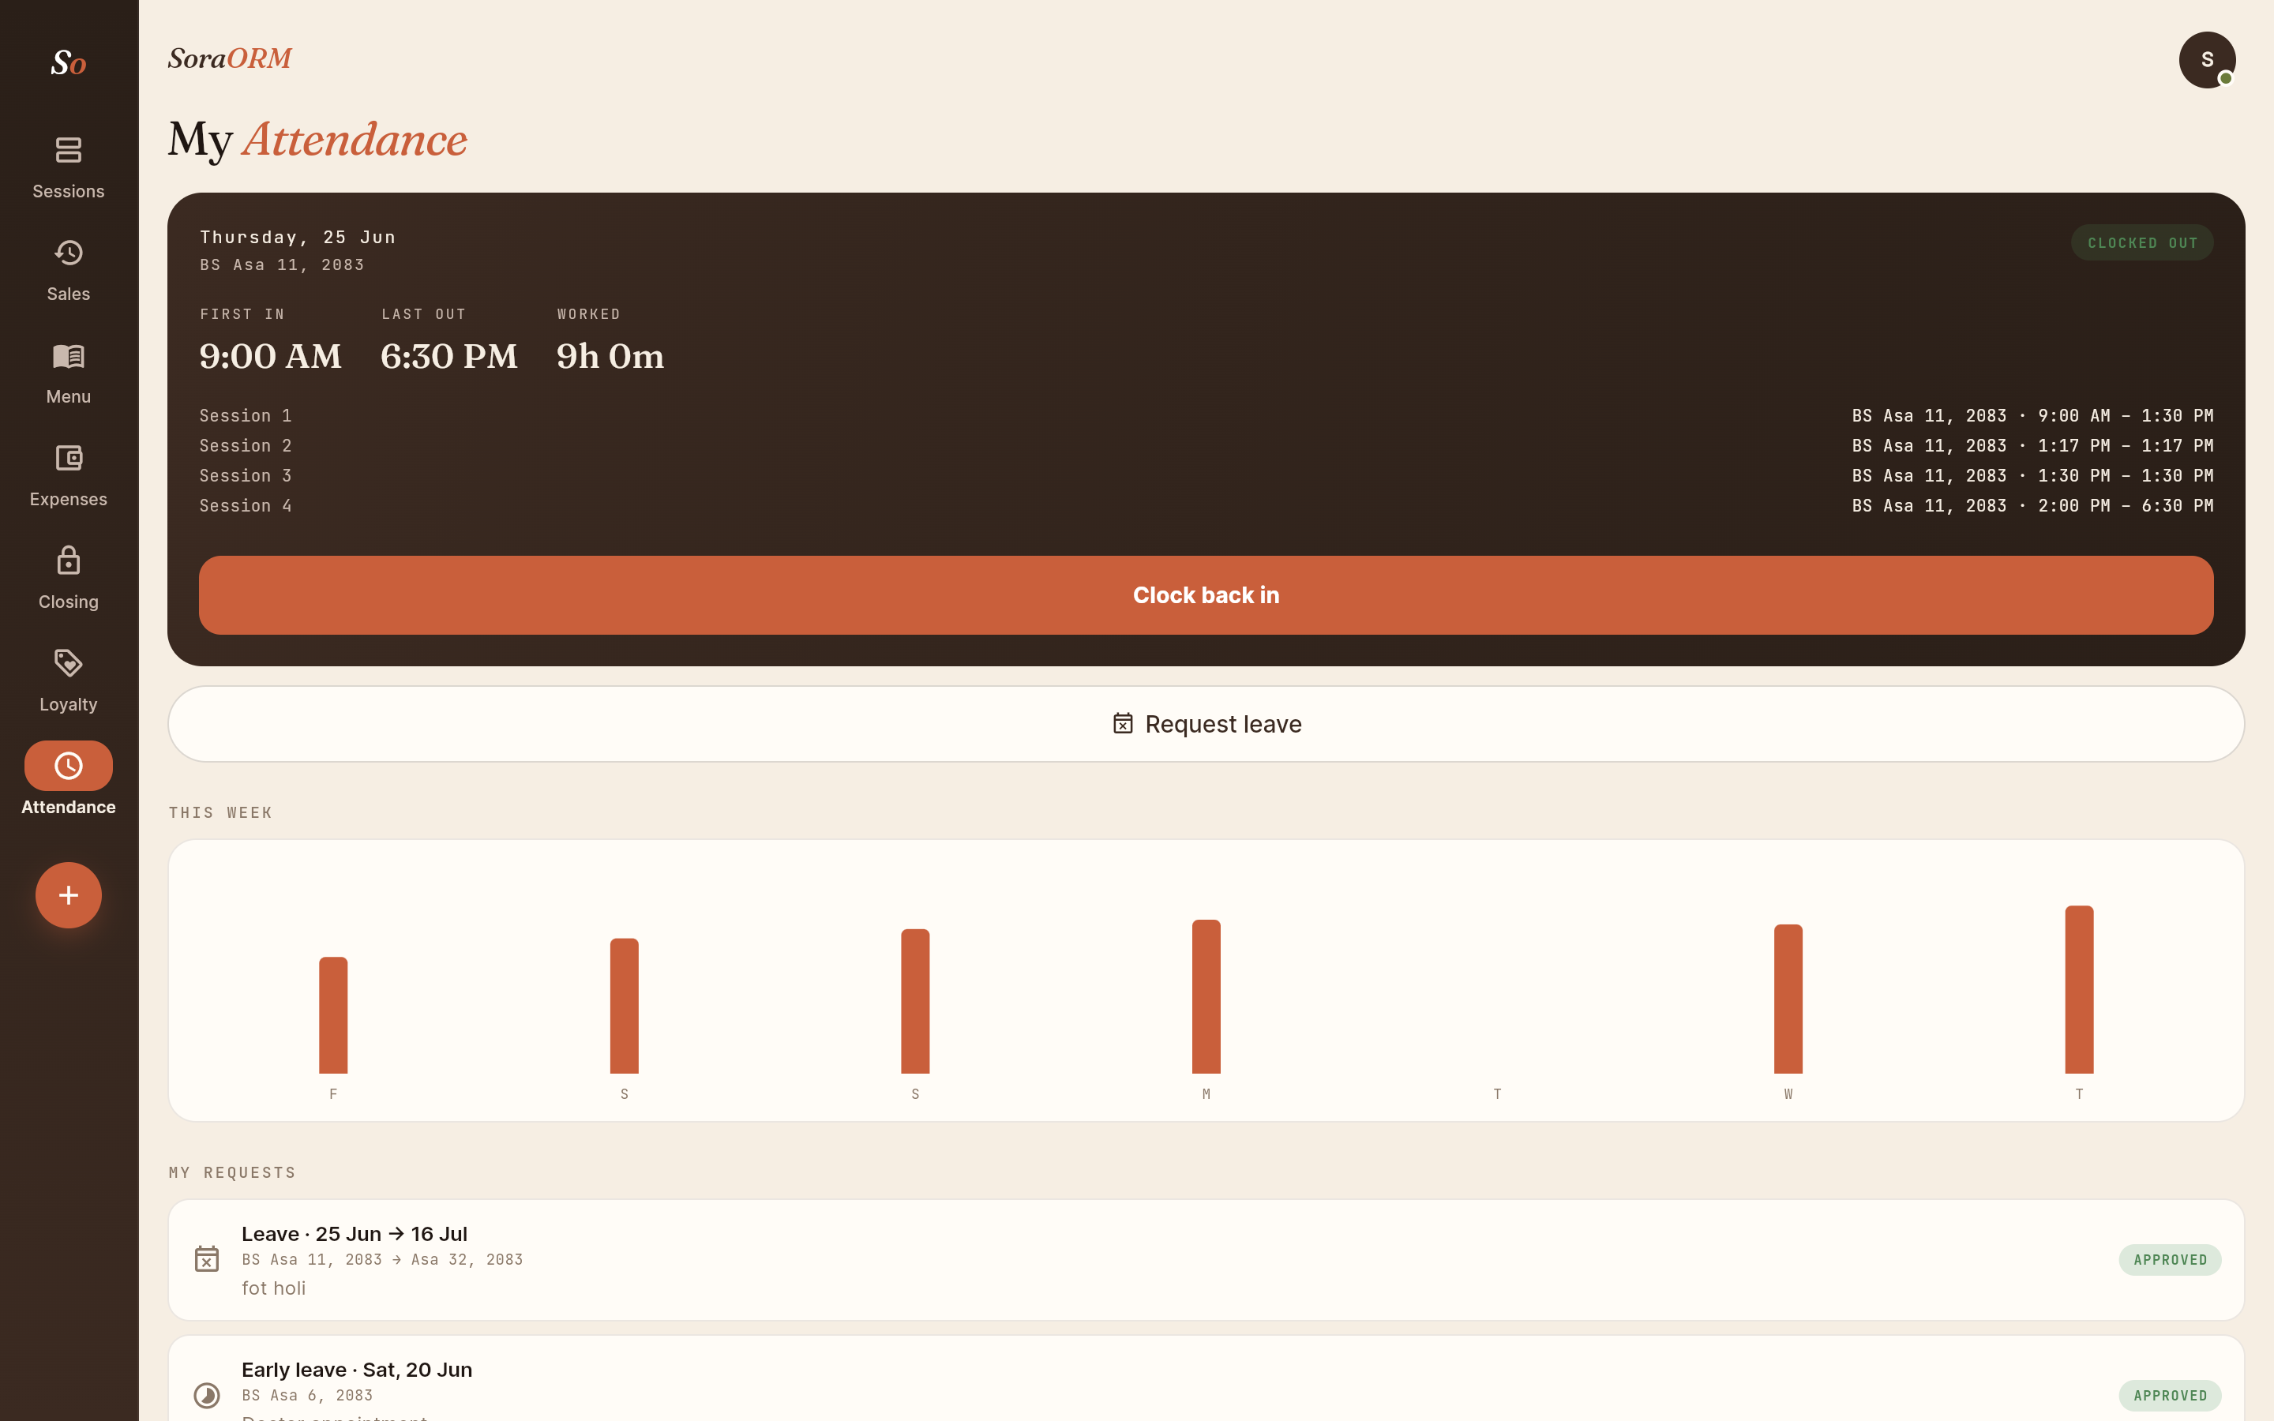
Task: Open the user avatar S profile
Action: tap(2206, 59)
